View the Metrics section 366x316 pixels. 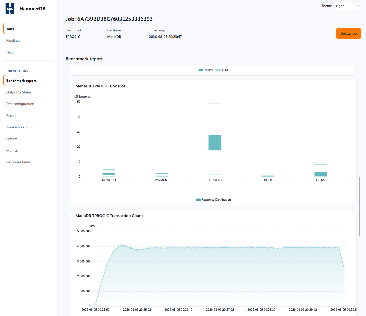point(12,150)
